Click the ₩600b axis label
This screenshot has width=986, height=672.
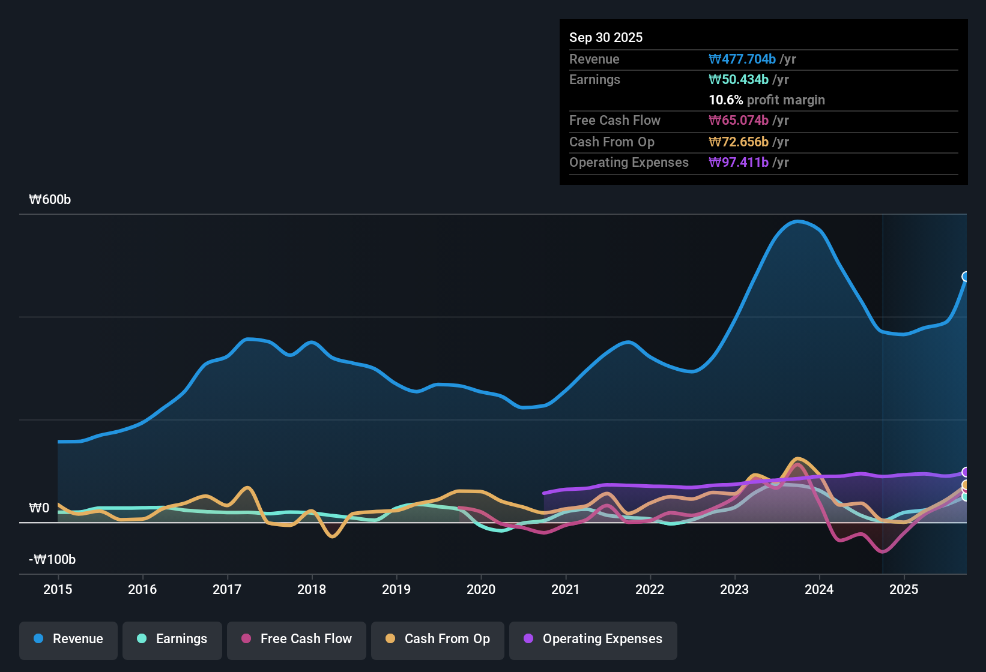pos(50,199)
